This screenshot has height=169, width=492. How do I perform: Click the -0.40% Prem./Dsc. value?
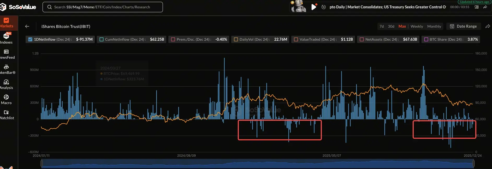(x=221, y=39)
